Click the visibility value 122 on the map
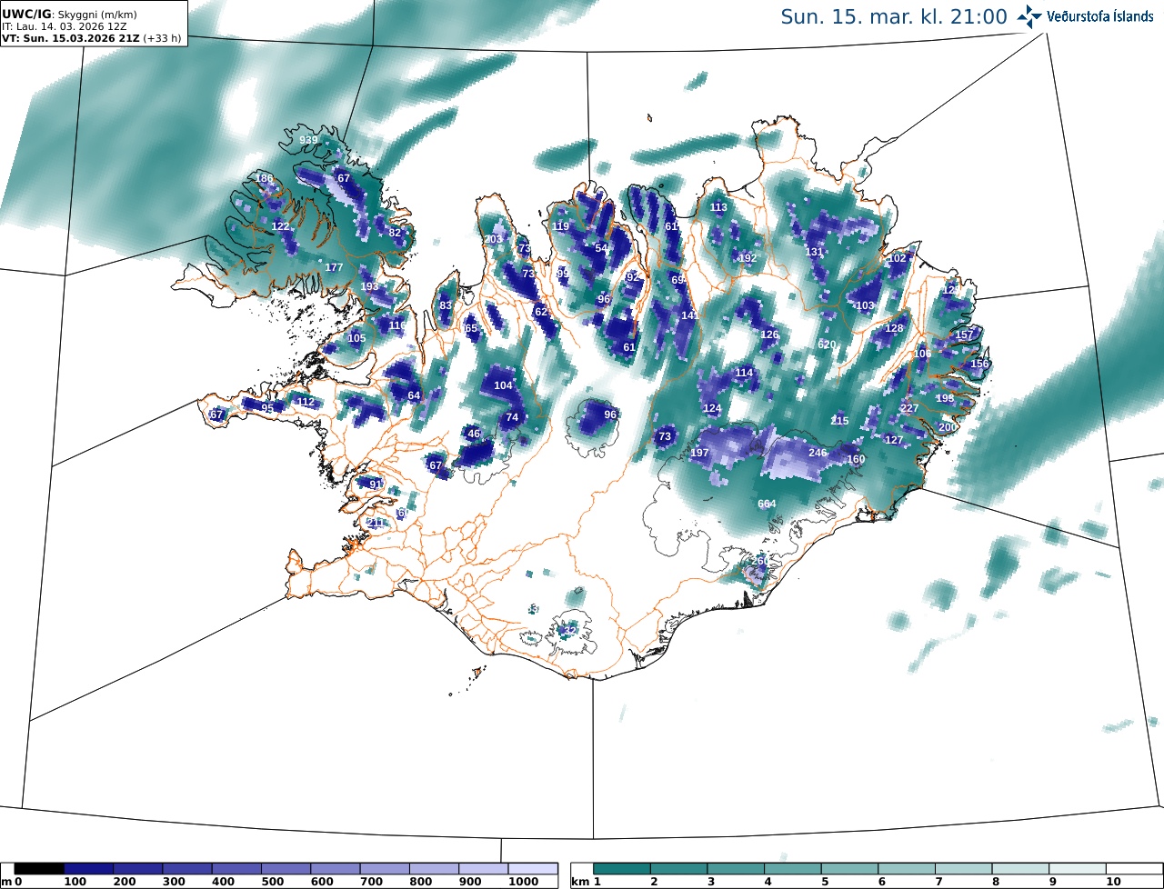 tap(281, 226)
